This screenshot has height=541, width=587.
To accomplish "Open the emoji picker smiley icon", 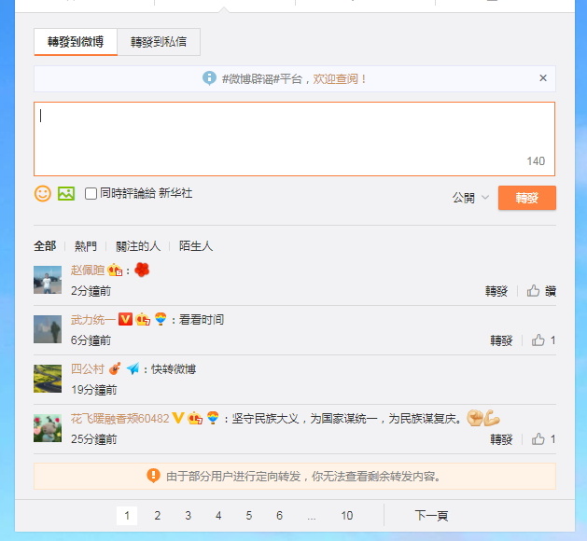I will click(x=42, y=193).
